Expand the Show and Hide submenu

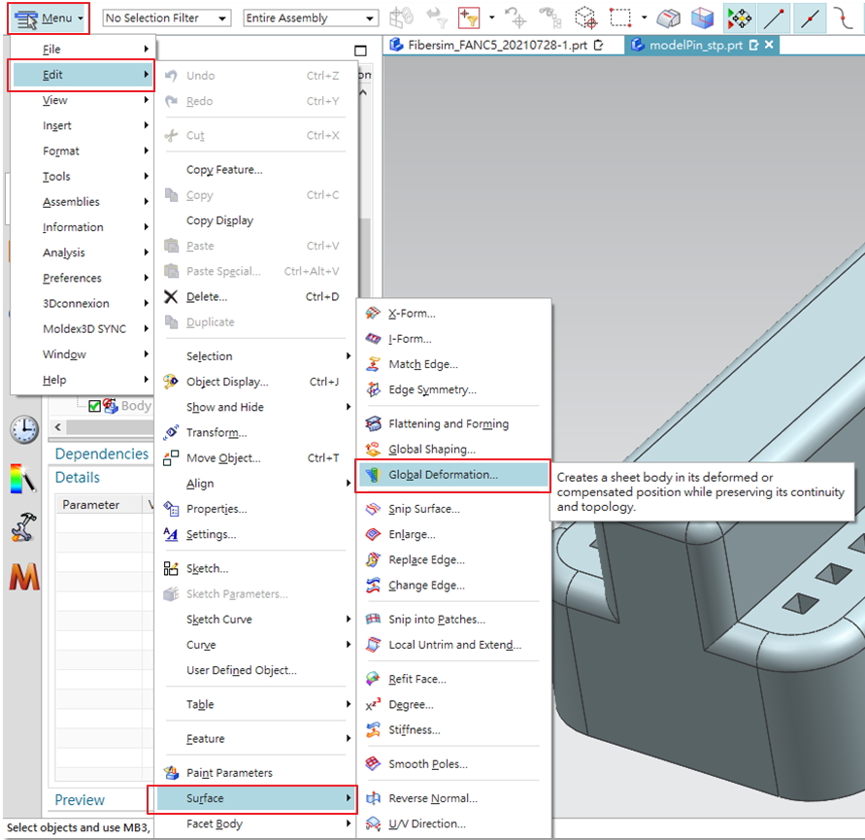click(x=256, y=407)
